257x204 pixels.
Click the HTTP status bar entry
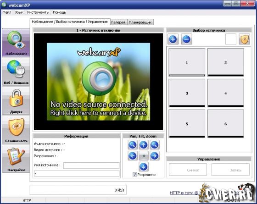click(27, 200)
